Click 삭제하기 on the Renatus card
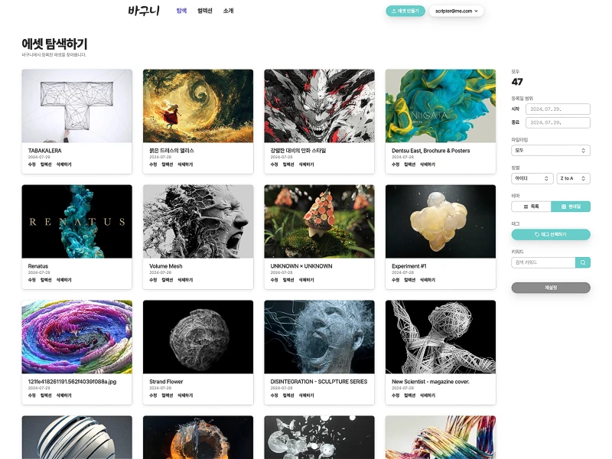612x459 pixels. 64,280
